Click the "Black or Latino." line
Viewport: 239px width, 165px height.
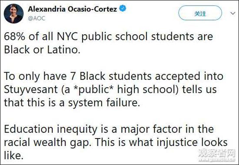click(42, 50)
